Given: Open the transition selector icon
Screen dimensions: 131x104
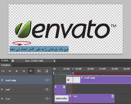Looking at the screenshot, I should pos(46,71).
